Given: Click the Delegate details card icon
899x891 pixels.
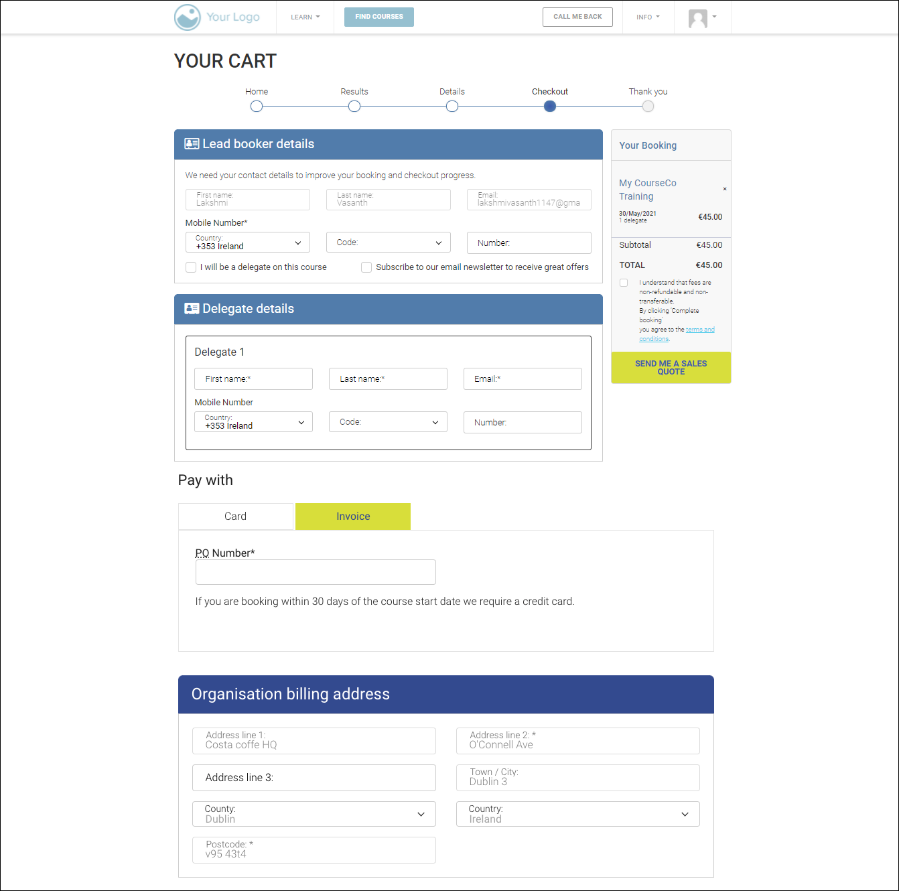Looking at the screenshot, I should (192, 309).
